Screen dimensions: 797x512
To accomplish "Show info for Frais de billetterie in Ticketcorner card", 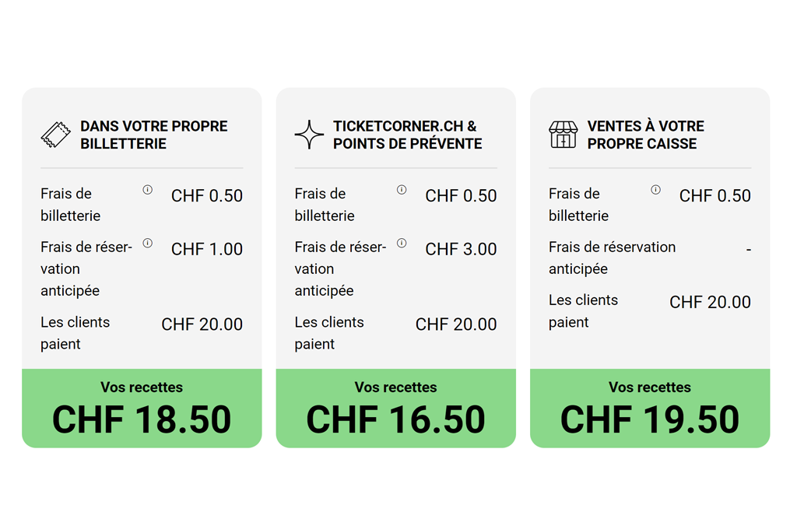I will 402,190.
